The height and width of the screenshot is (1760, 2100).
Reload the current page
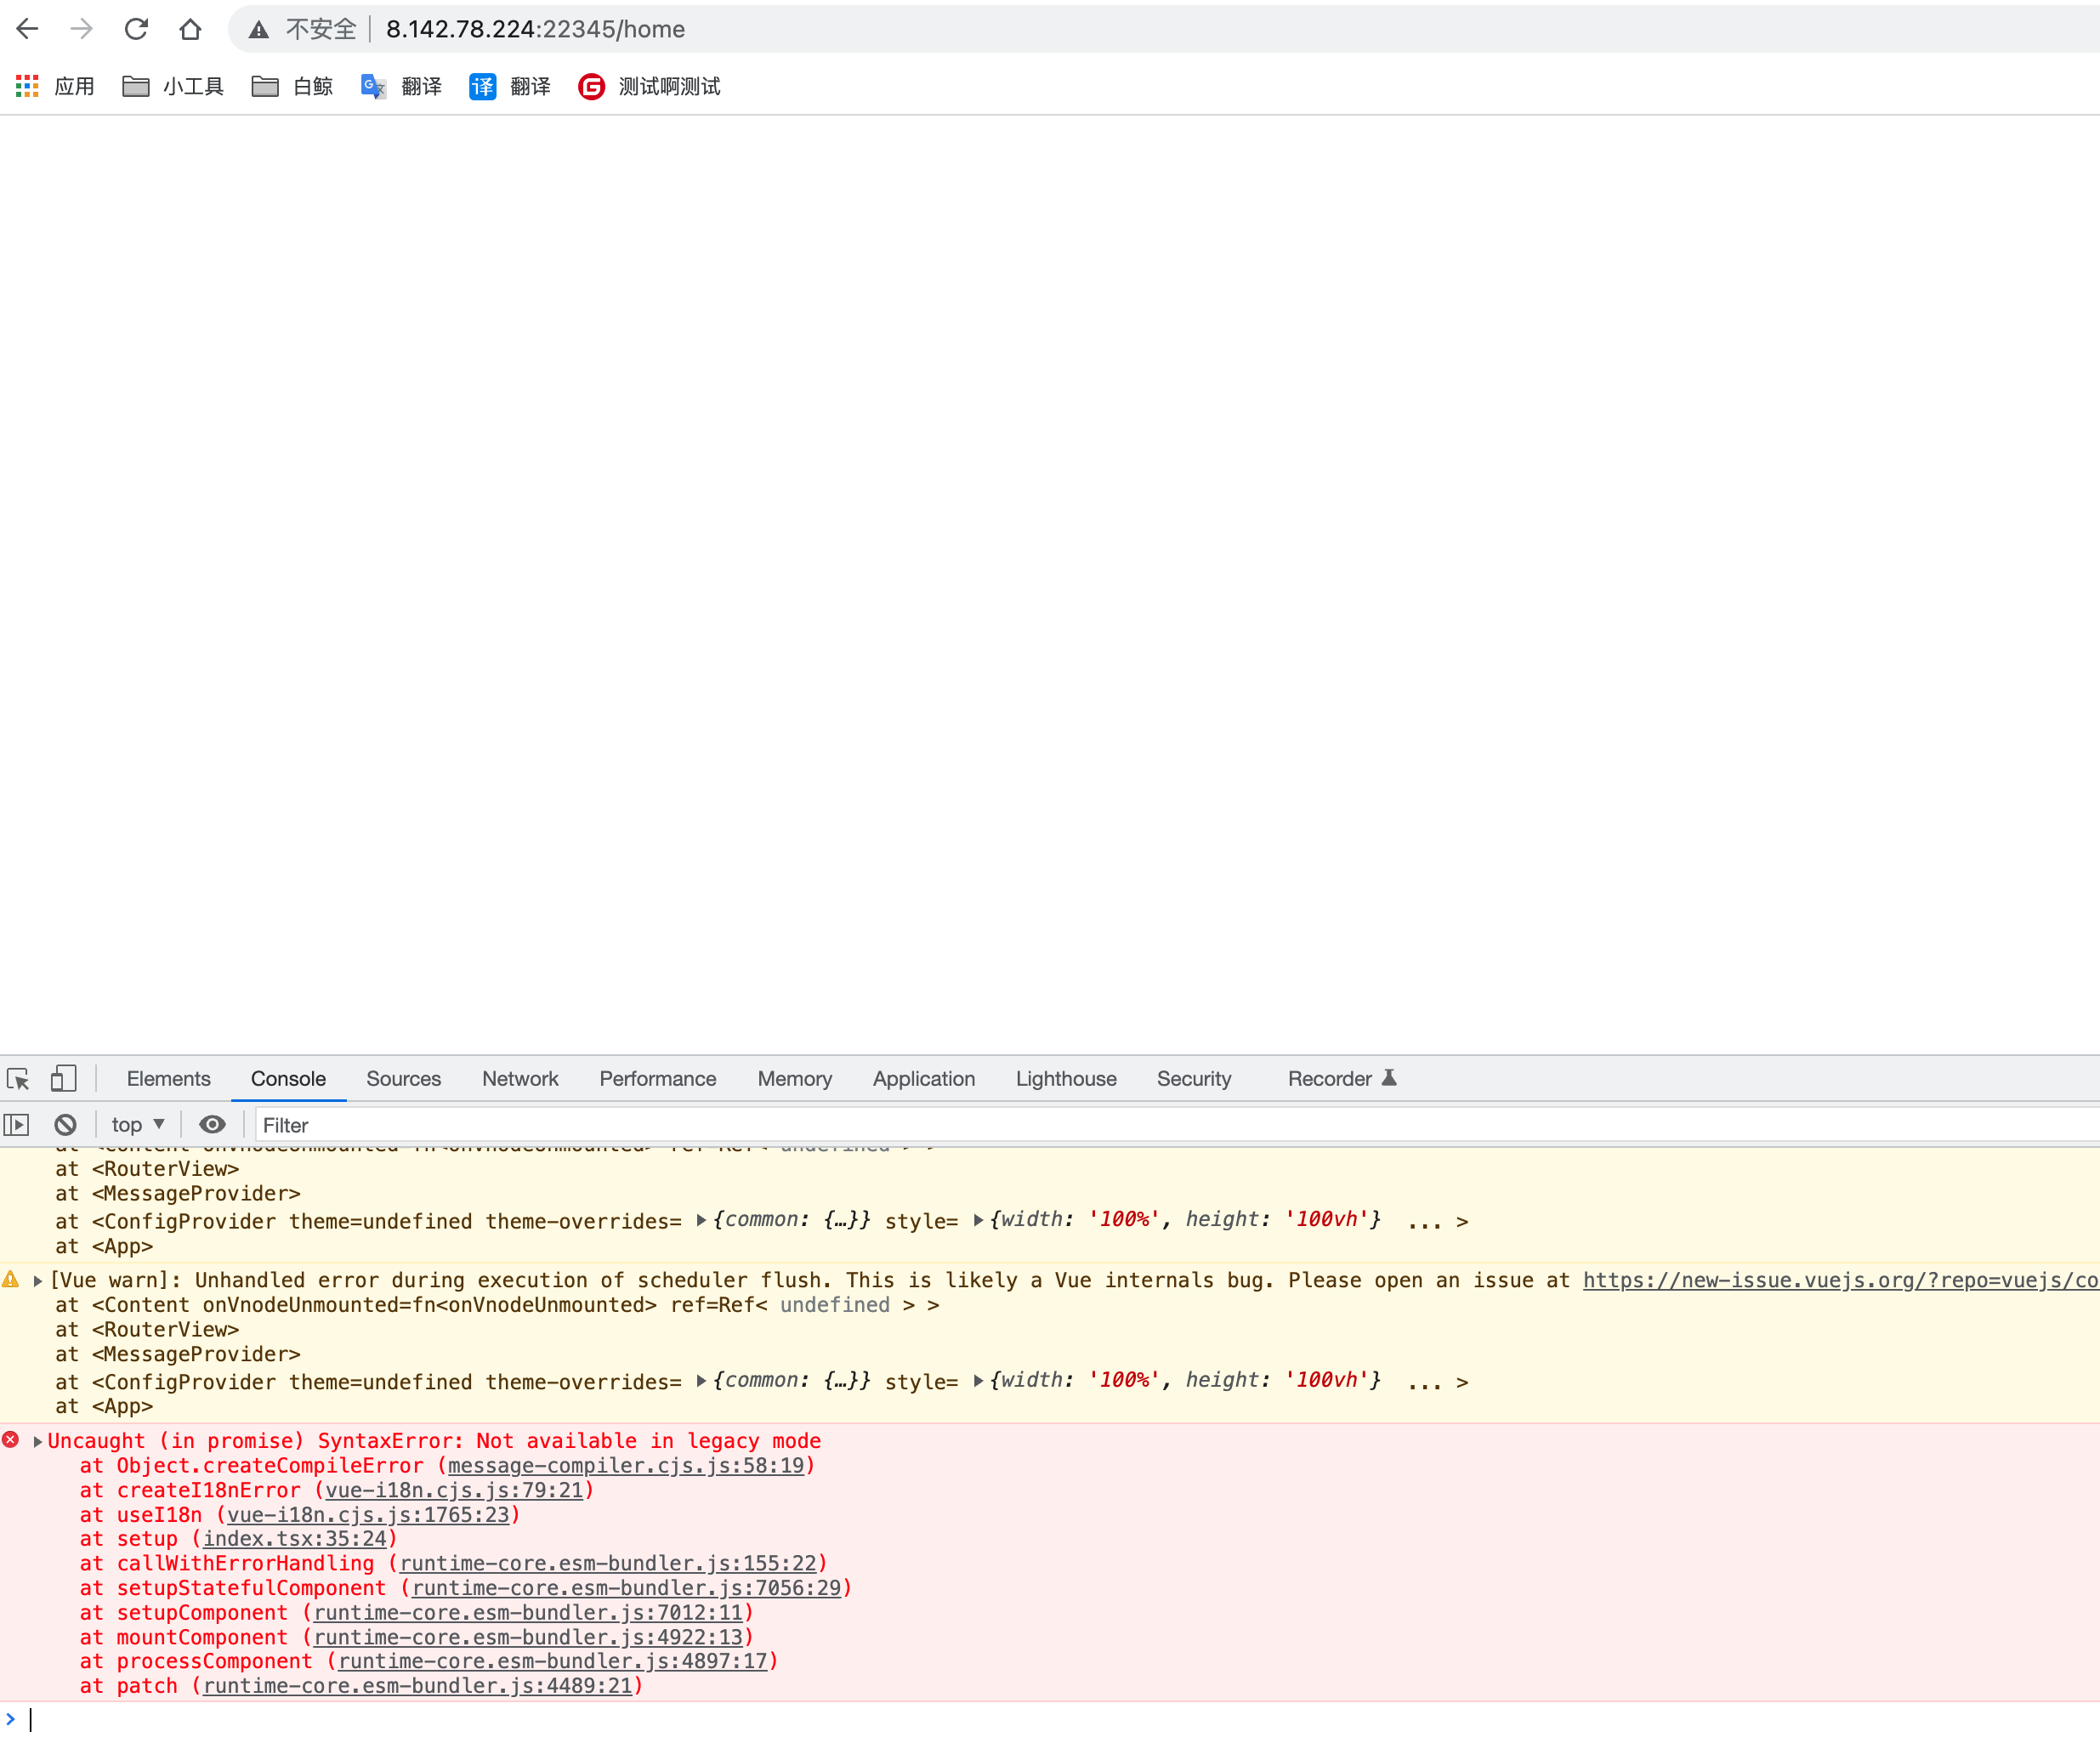[136, 29]
